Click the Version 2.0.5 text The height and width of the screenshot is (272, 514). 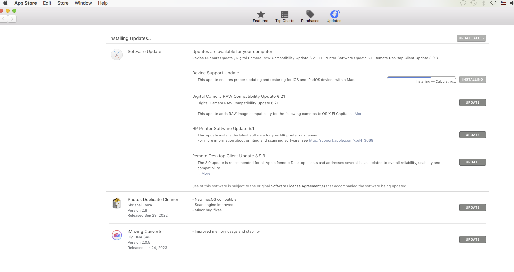(139, 242)
